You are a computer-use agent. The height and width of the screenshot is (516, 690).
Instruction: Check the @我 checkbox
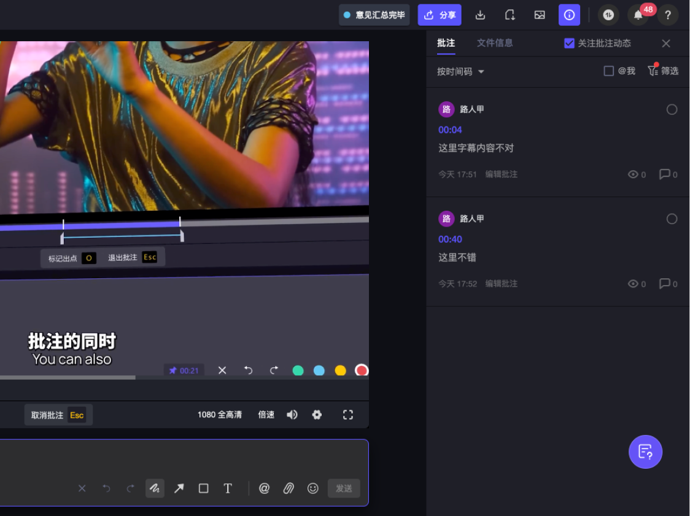coord(608,71)
